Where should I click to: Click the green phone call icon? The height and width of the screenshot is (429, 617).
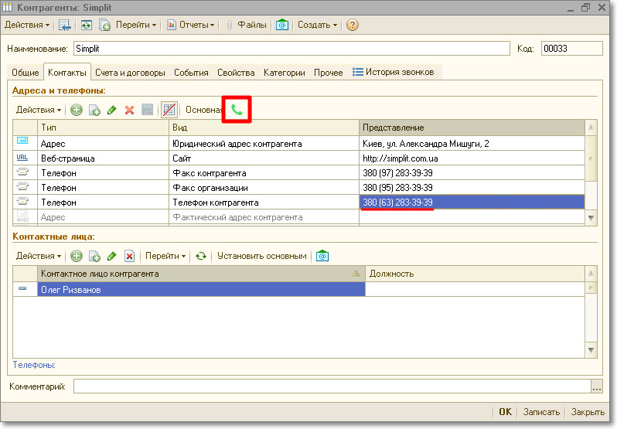(237, 110)
